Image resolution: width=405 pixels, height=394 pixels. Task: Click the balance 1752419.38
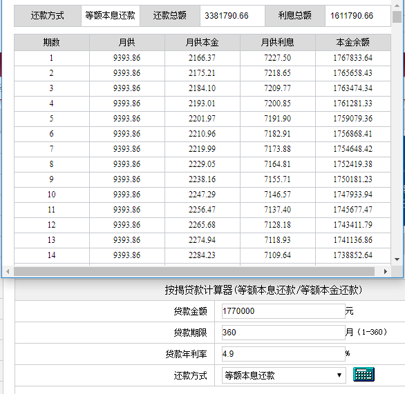353,164
